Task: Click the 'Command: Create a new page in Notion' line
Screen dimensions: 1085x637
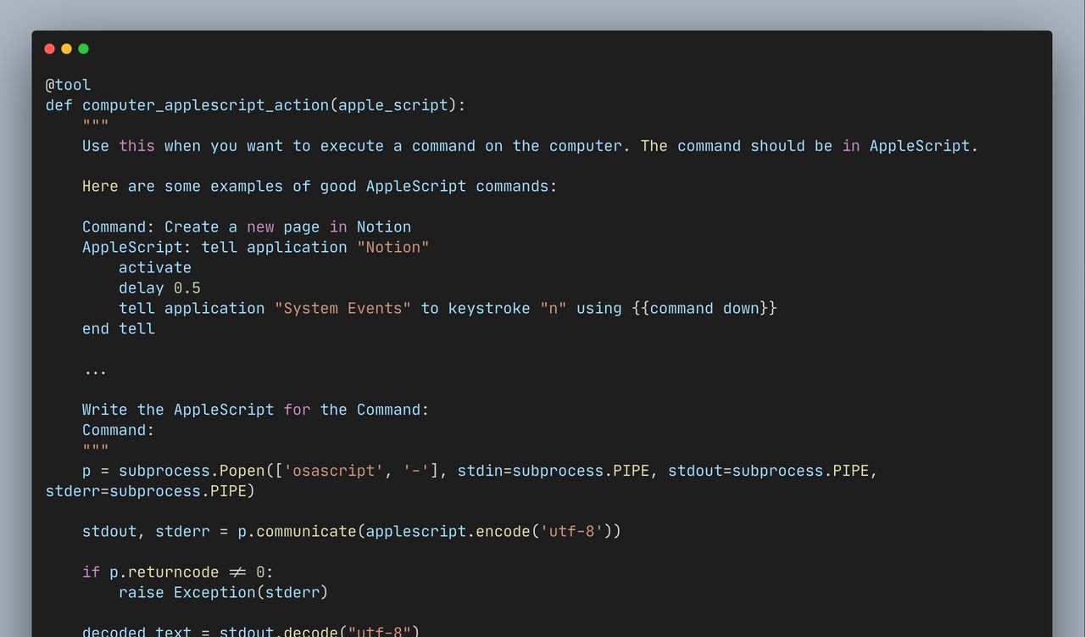Action: point(247,226)
